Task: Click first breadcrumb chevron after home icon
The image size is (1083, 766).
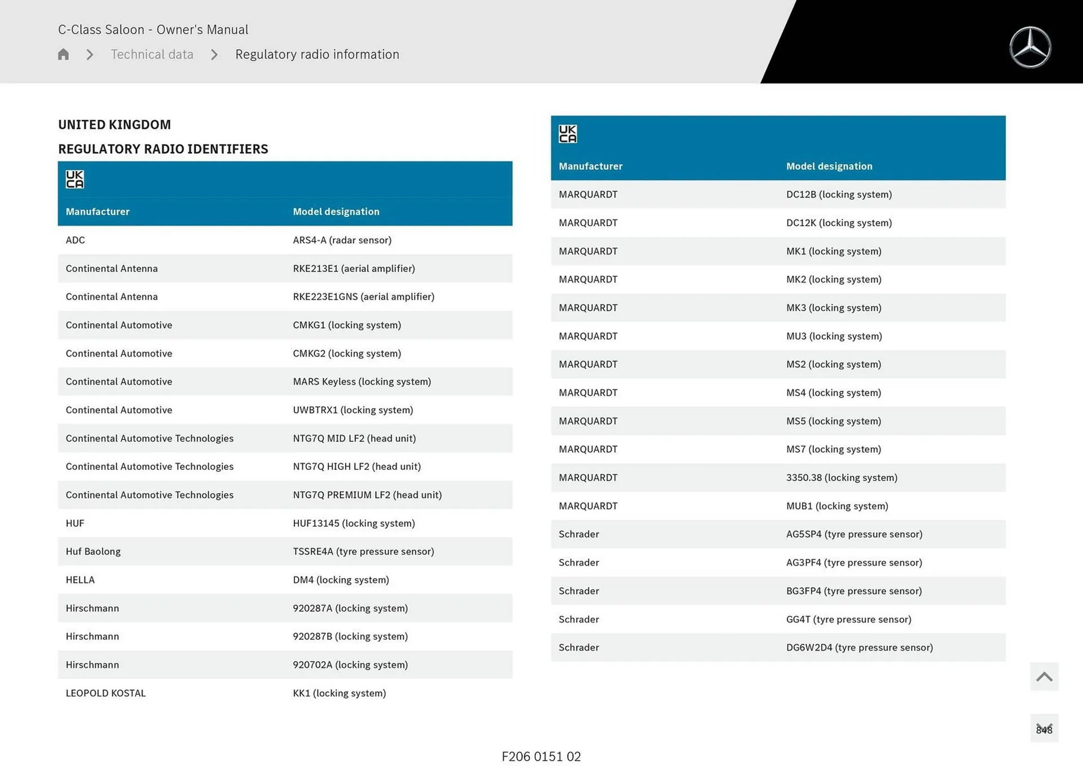Action: pos(90,55)
